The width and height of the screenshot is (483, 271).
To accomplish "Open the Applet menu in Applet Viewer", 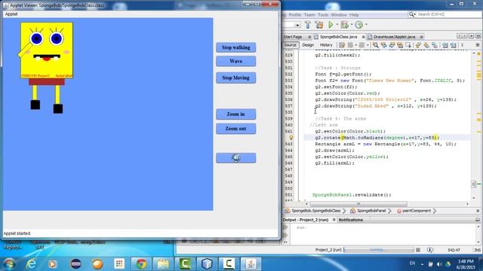I will tap(11, 14).
